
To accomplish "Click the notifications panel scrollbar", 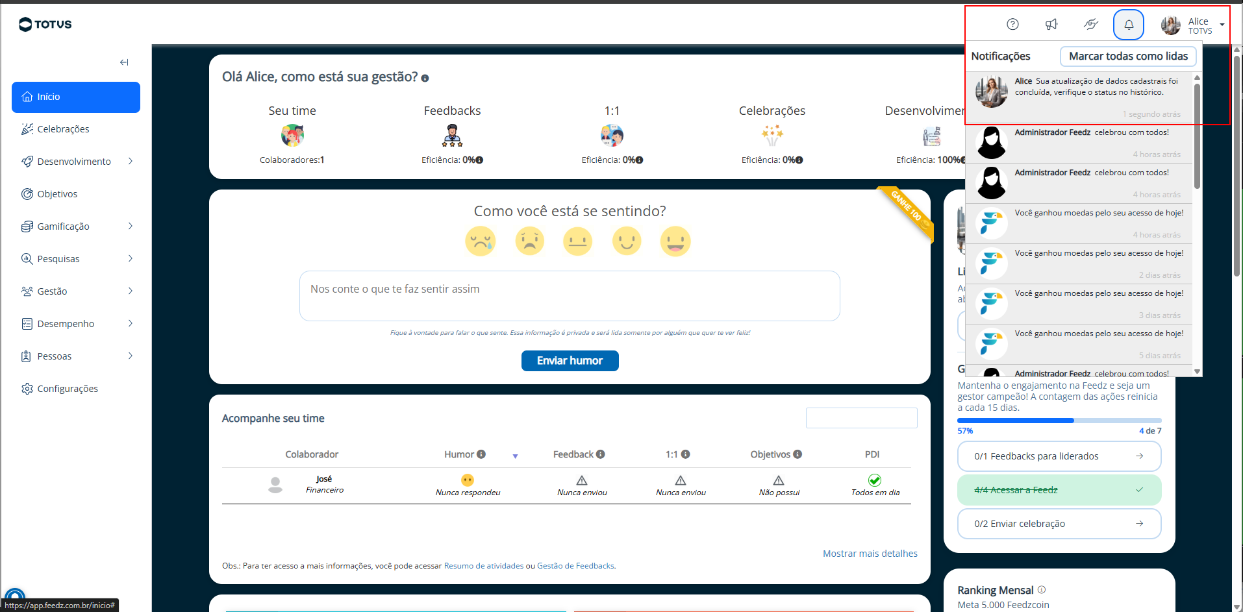I will pyautogui.click(x=1197, y=136).
